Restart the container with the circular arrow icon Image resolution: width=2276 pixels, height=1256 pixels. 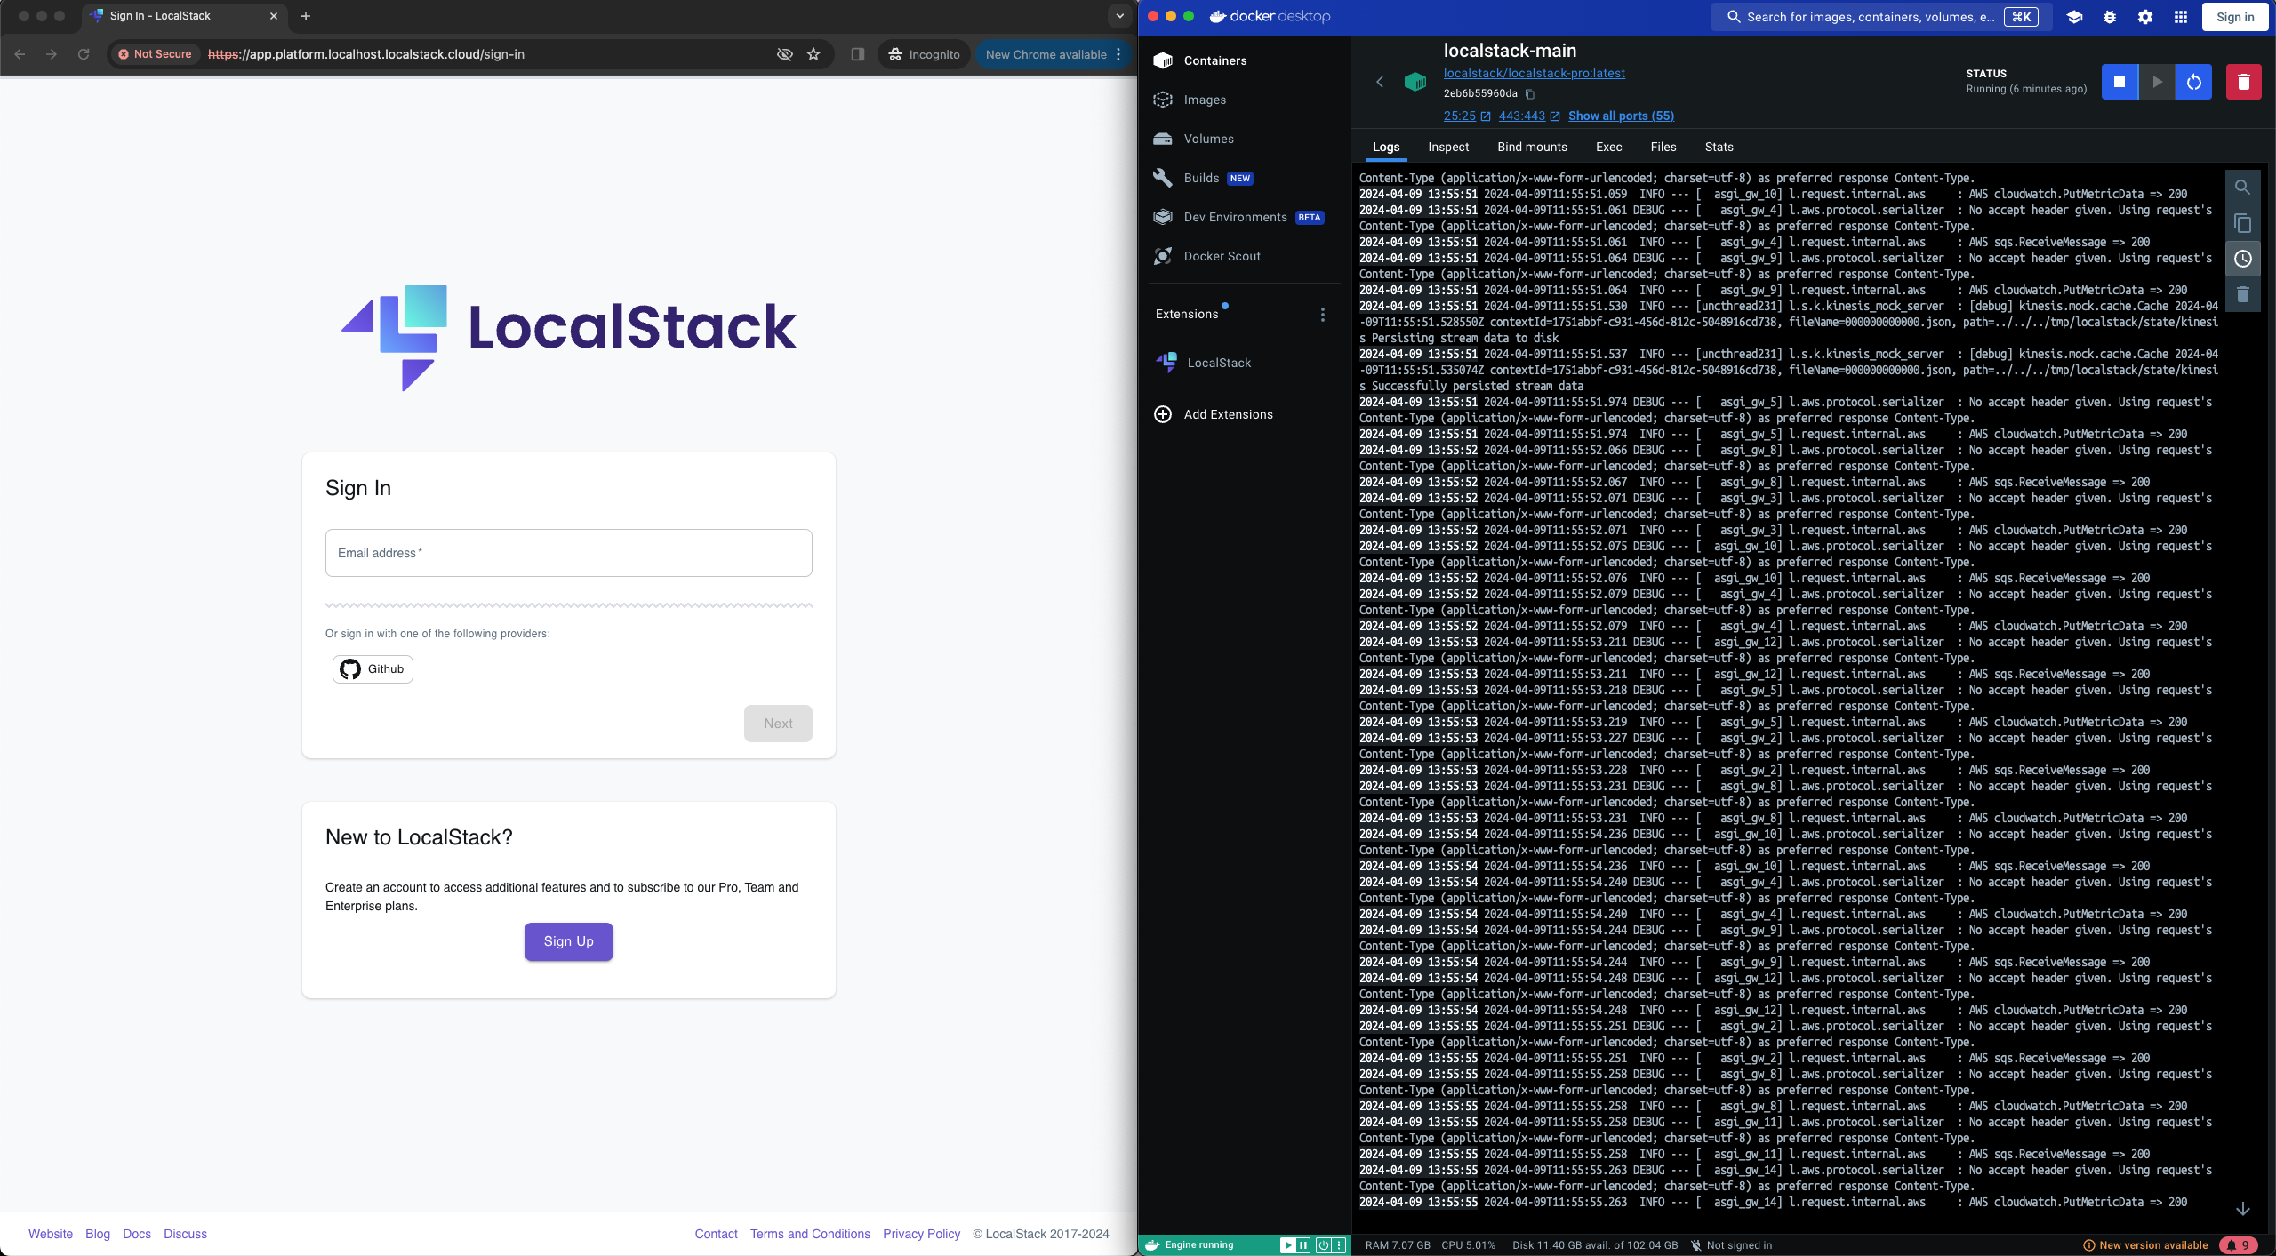pyautogui.click(x=2192, y=81)
